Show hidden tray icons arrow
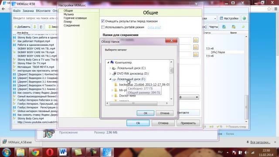The image size is (279, 157). point(228,153)
